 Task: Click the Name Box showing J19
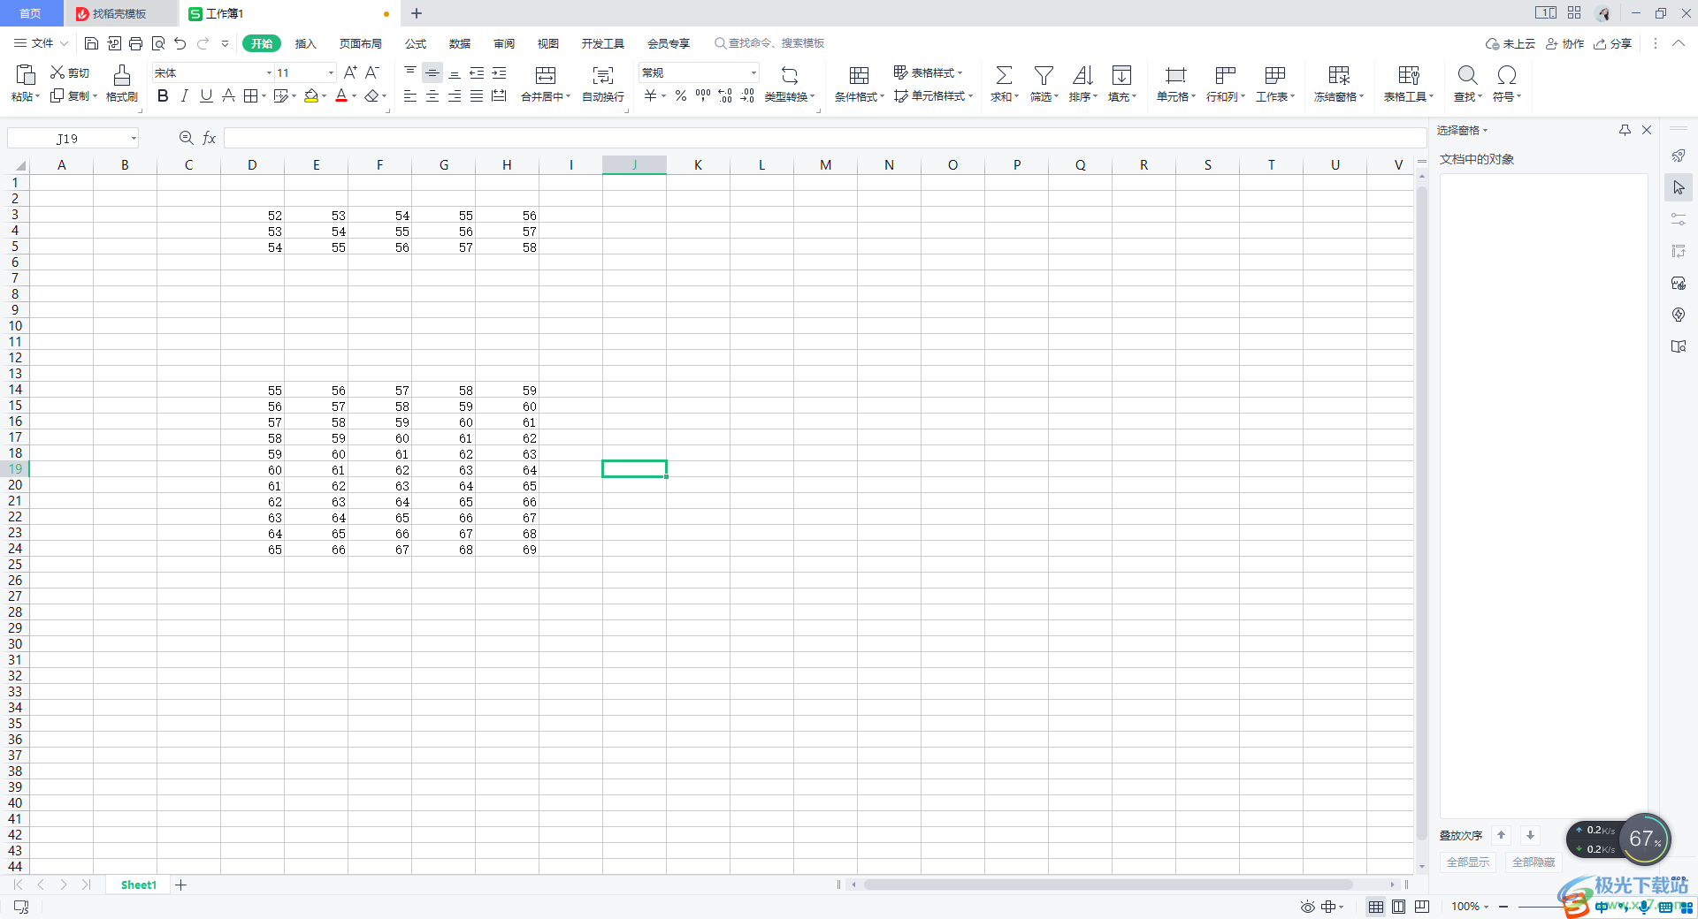[73, 138]
